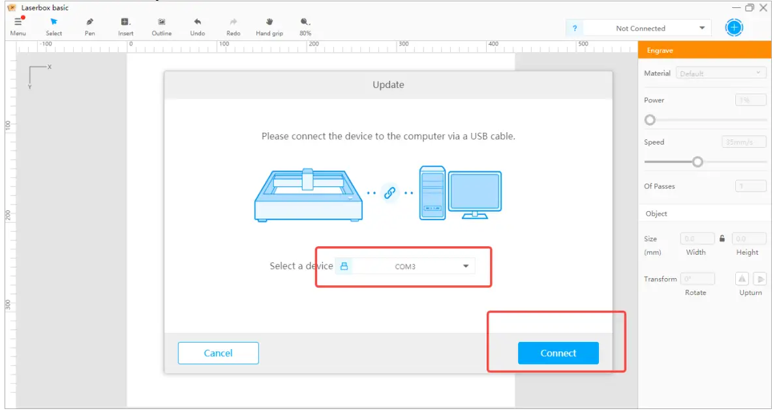Click the laser machine illustration
Screen dimensions: 777x411
(308, 195)
